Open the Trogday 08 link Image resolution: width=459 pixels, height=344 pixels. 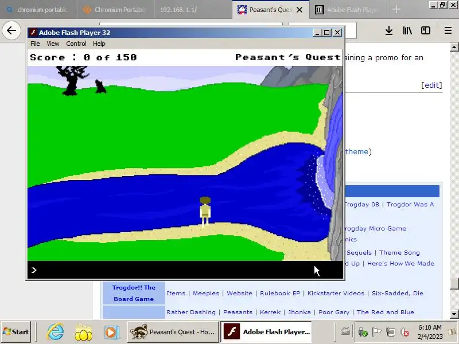pyautogui.click(x=362, y=204)
